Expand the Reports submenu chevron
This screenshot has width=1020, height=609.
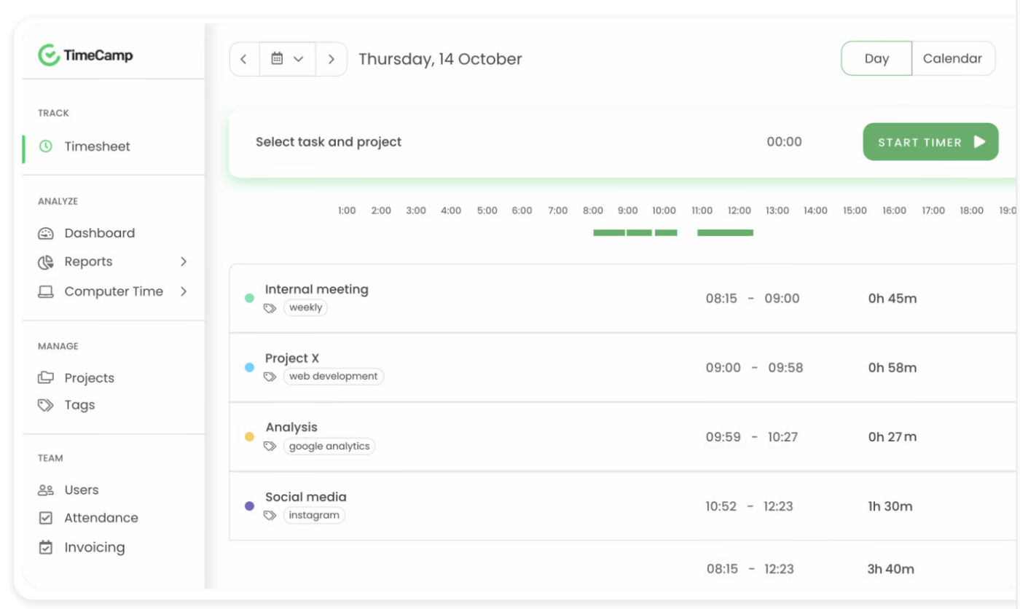tap(184, 262)
